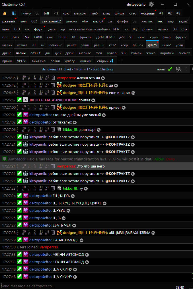Open Chatterino settings gear in title bar
193x289 pixels.
[151, 4]
